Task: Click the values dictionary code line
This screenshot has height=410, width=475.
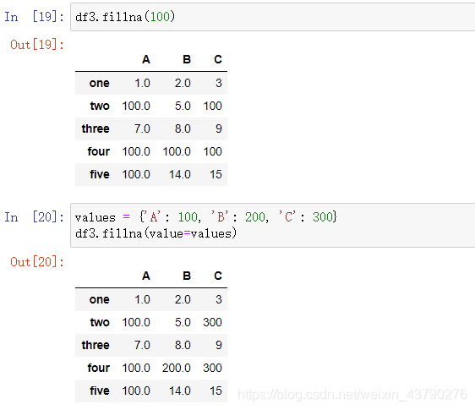Action: click(x=206, y=217)
